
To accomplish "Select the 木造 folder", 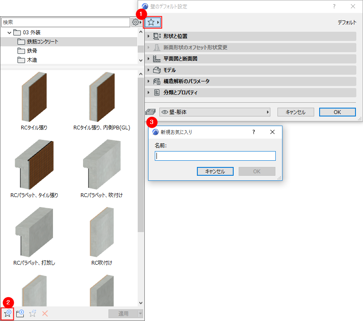I will (32, 60).
